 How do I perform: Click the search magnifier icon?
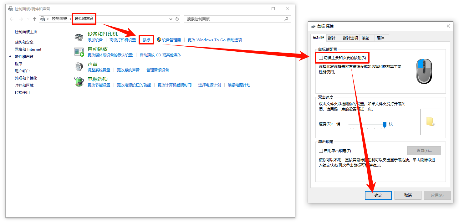tap(286, 19)
